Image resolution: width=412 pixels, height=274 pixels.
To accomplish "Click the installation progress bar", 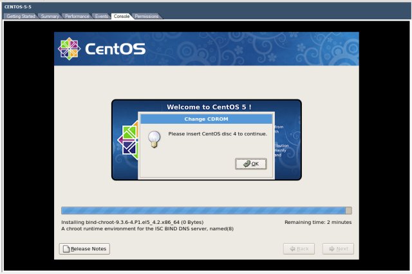I will pos(207,210).
